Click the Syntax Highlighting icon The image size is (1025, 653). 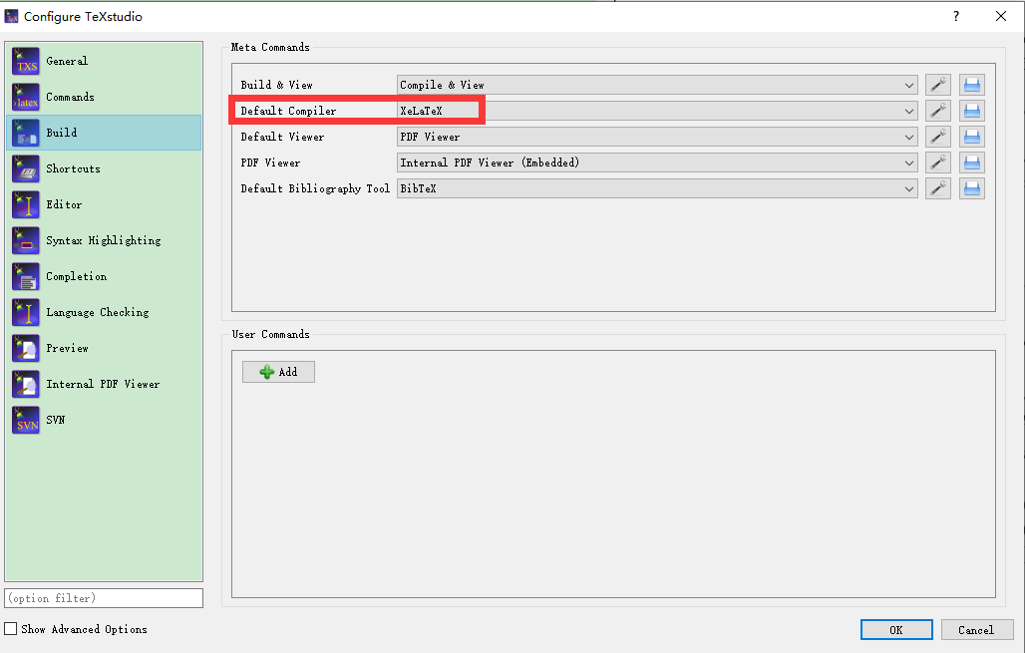point(26,240)
